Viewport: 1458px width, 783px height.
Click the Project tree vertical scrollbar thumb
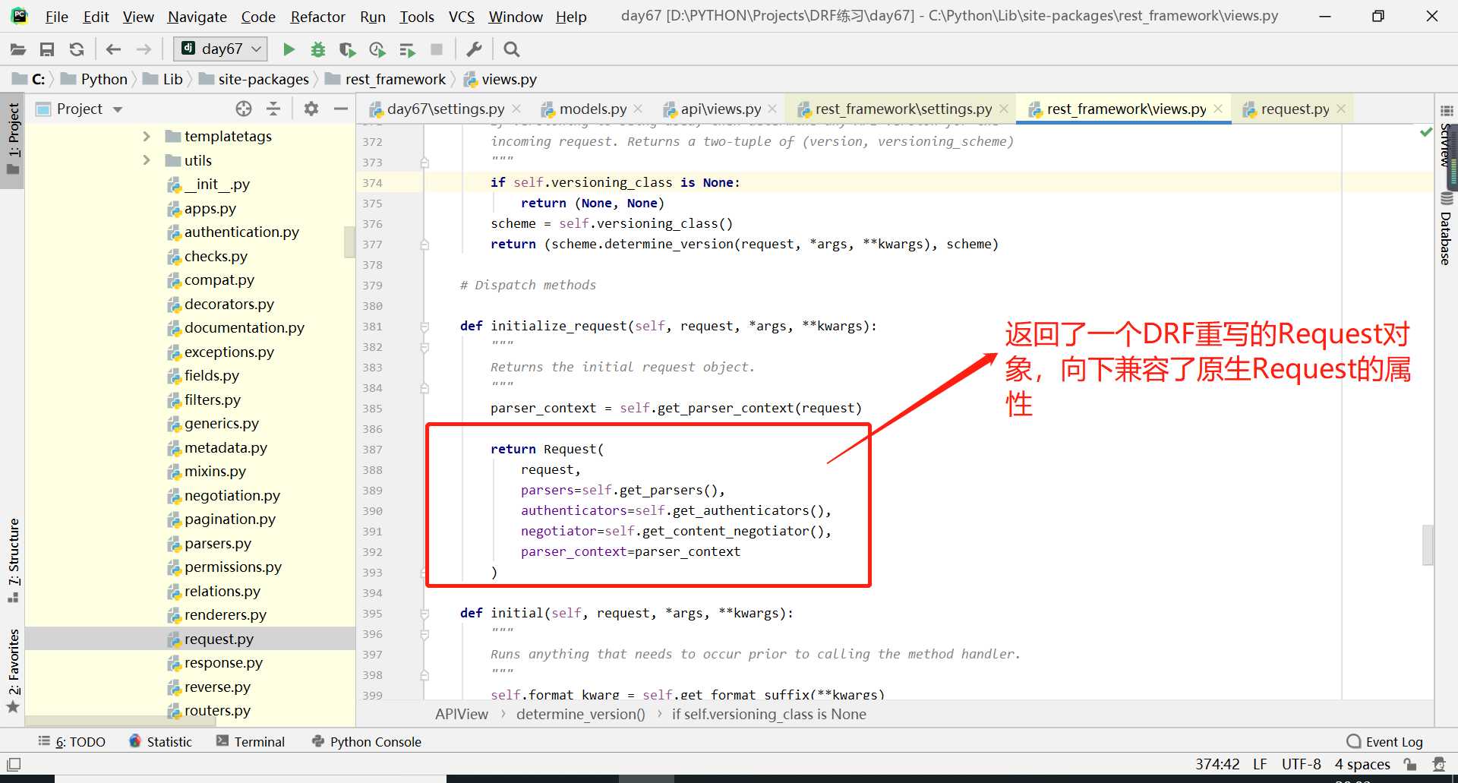tap(349, 242)
